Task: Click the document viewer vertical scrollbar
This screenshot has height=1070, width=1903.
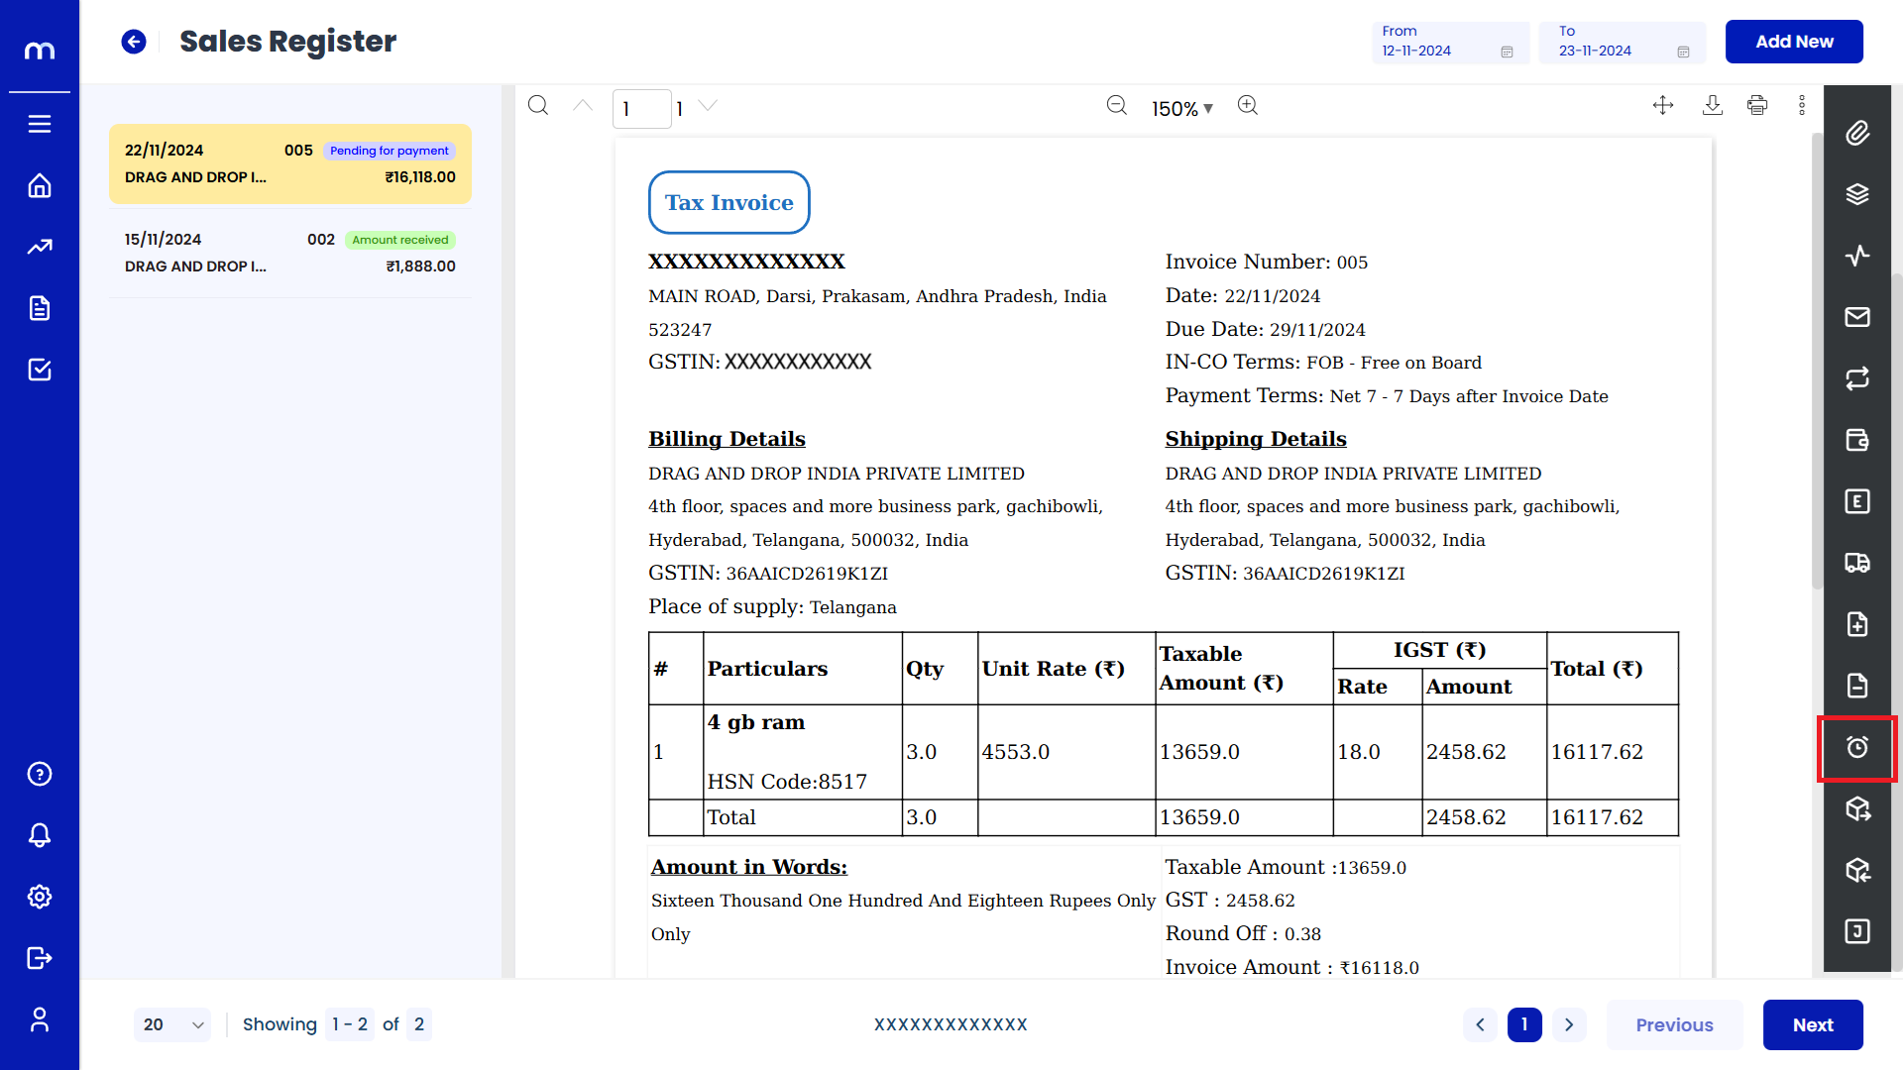Action: [1817, 362]
